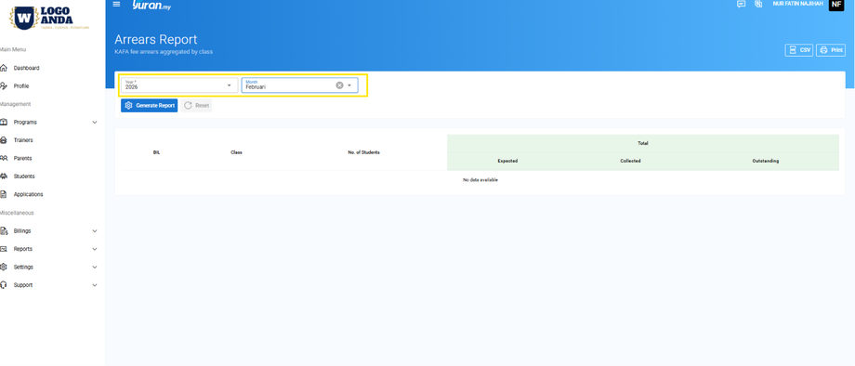This screenshot has width=855, height=366.
Task: Click the Reset button
Action: tap(197, 106)
